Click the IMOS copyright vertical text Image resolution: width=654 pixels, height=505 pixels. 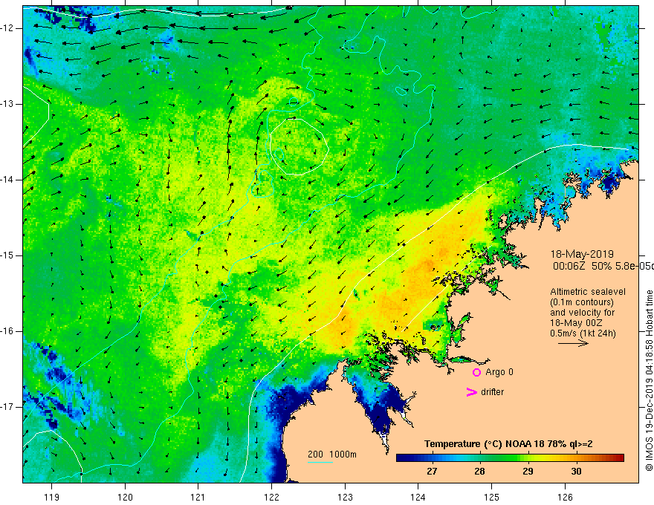649,380
